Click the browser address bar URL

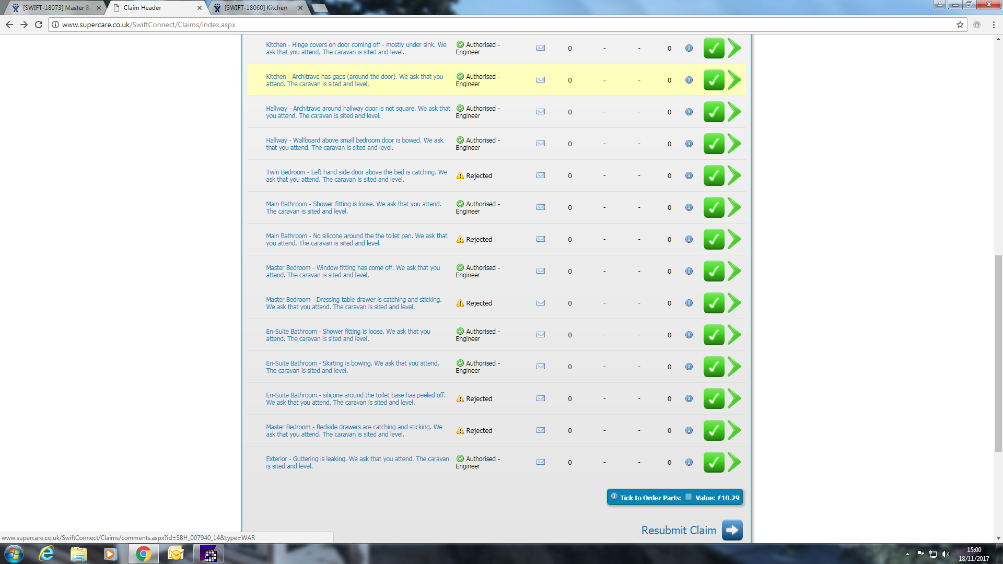(x=148, y=25)
